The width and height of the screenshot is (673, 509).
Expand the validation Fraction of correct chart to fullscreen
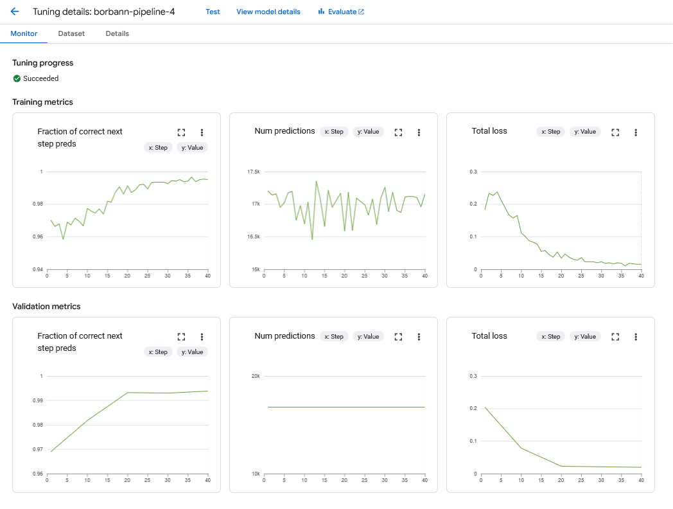pos(181,336)
